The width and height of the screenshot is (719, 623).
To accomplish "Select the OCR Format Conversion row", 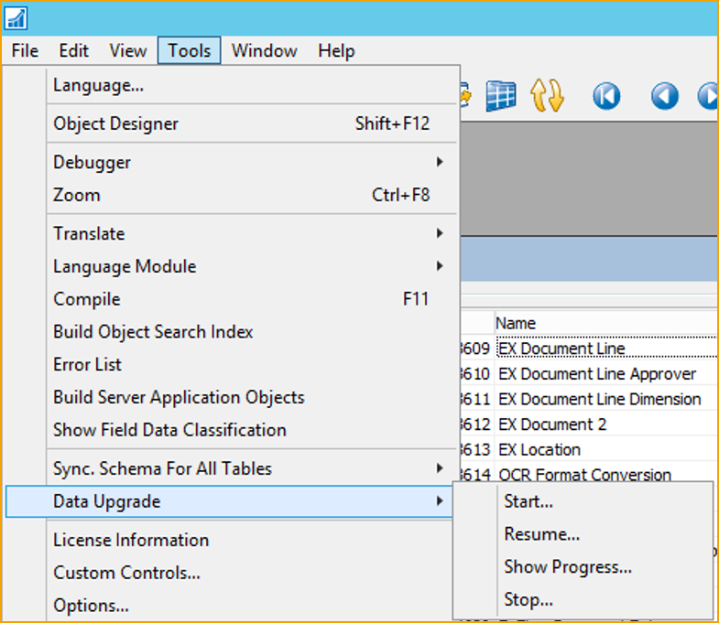I will coord(590,473).
